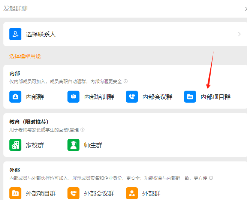Show info tooltip for 外部 description
247x200 pixels.
[211, 178]
